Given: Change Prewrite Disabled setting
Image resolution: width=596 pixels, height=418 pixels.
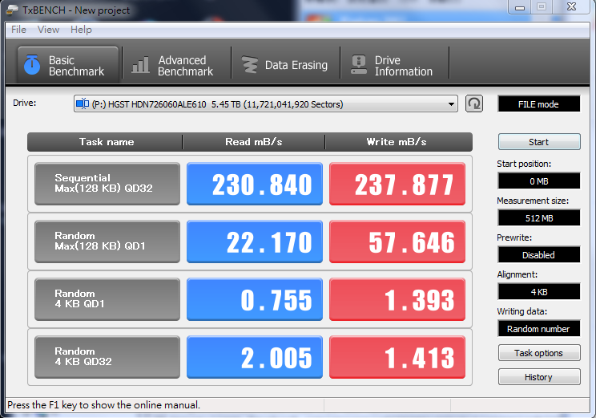Looking at the screenshot, I should click(539, 254).
